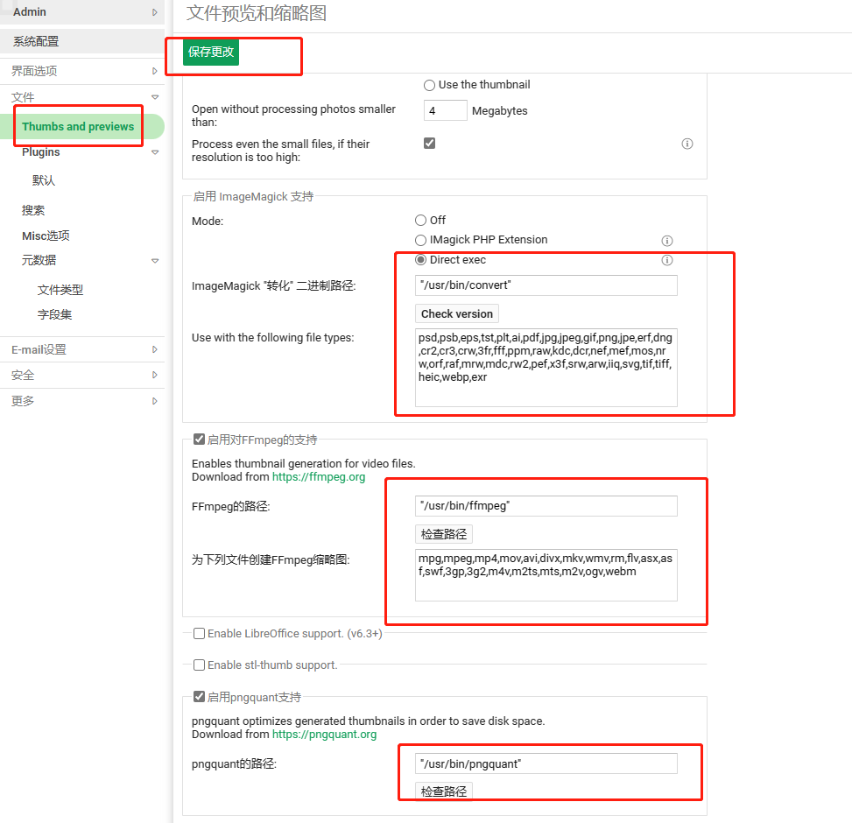Enable stl-thumb support checkbox
The image size is (852, 823).
point(200,665)
